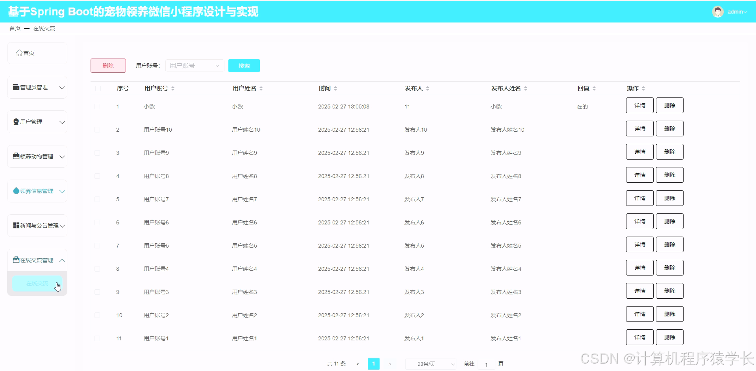The width and height of the screenshot is (756, 371).
Task: Click 首页 in the breadcrumb navigation
Action: [15, 28]
